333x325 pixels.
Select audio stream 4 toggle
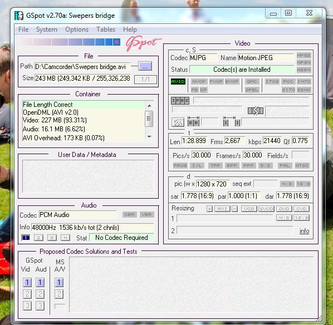[x=65, y=238]
